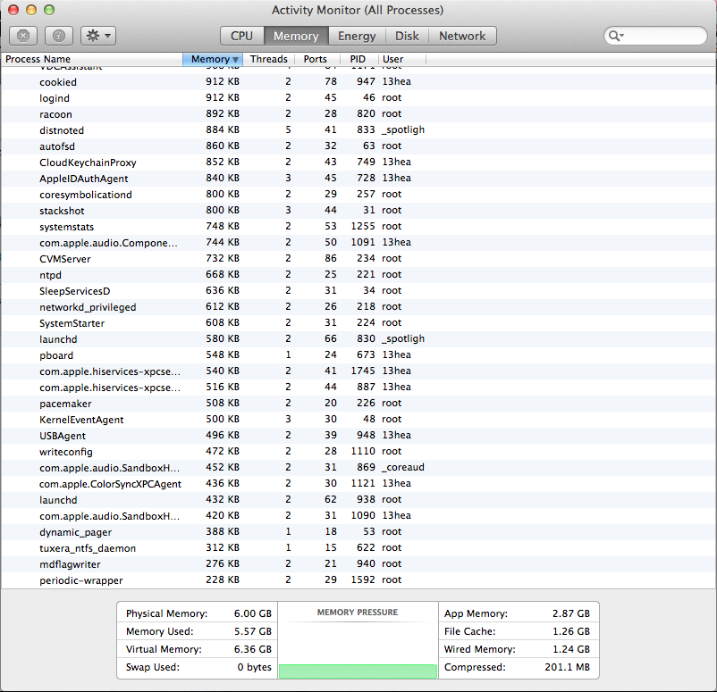Open the gear actions dropdown menu

[x=98, y=36]
